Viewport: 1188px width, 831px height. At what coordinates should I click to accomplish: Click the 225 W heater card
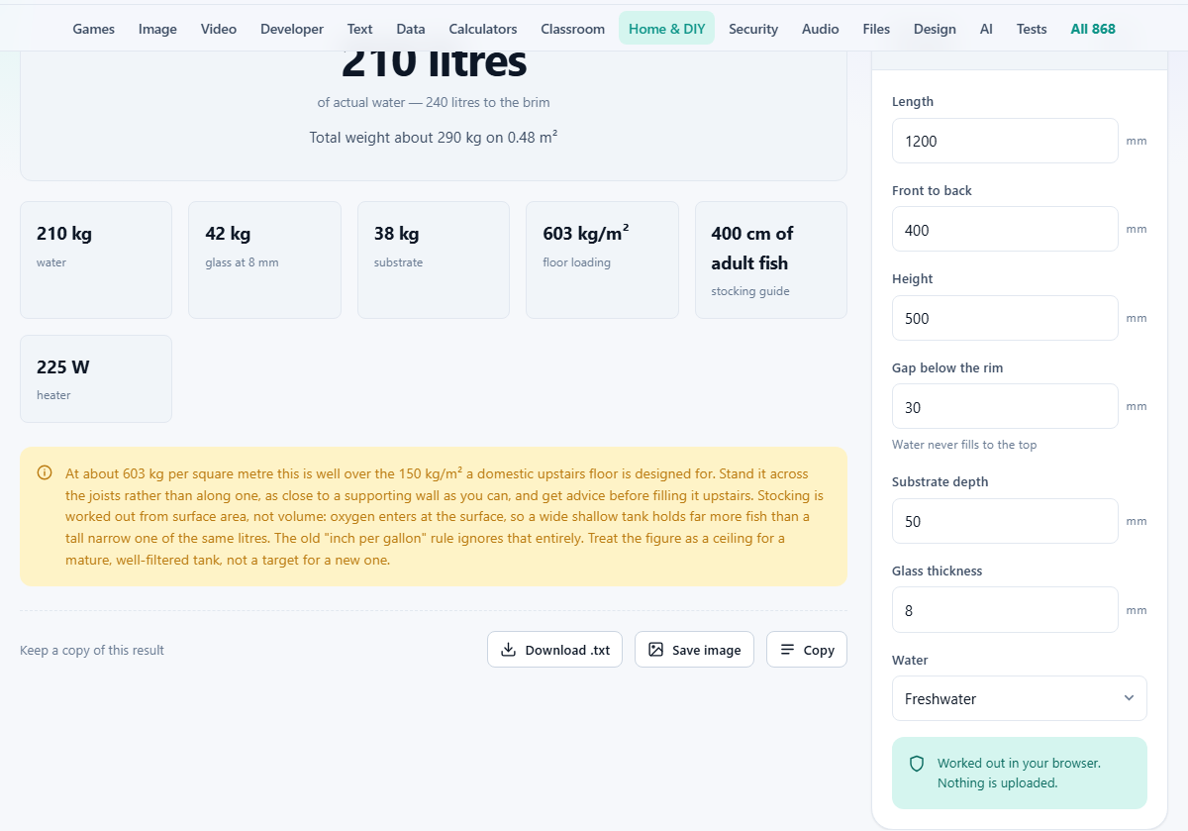point(96,379)
